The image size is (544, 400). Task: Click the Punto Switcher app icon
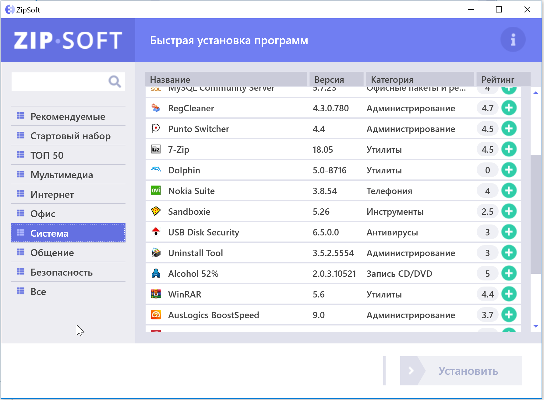tap(156, 128)
